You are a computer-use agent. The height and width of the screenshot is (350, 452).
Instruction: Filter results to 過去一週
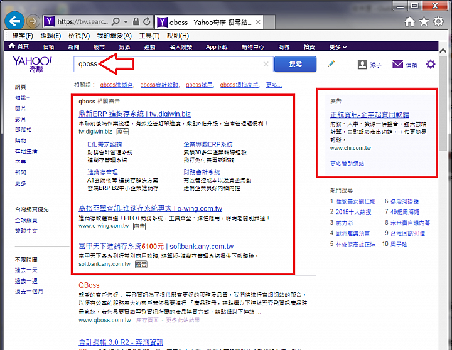[x=26, y=281]
